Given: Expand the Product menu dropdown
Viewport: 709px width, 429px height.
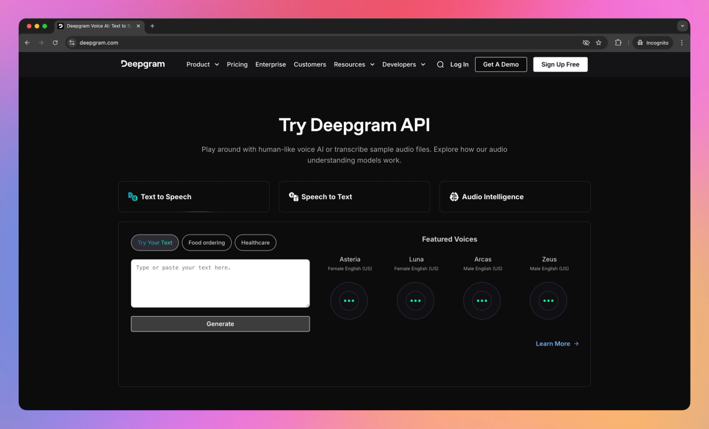Looking at the screenshot, I should click(203, 64).
